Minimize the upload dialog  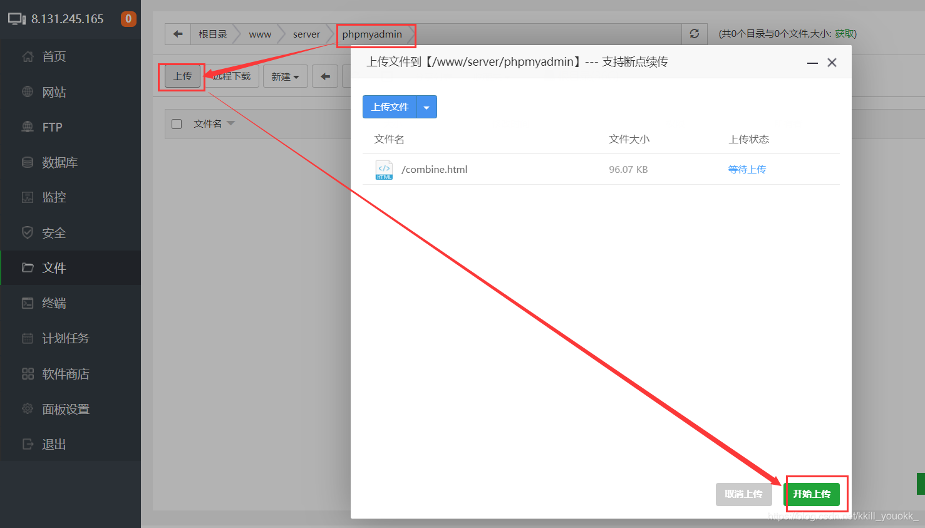click(x=812, y=63)
